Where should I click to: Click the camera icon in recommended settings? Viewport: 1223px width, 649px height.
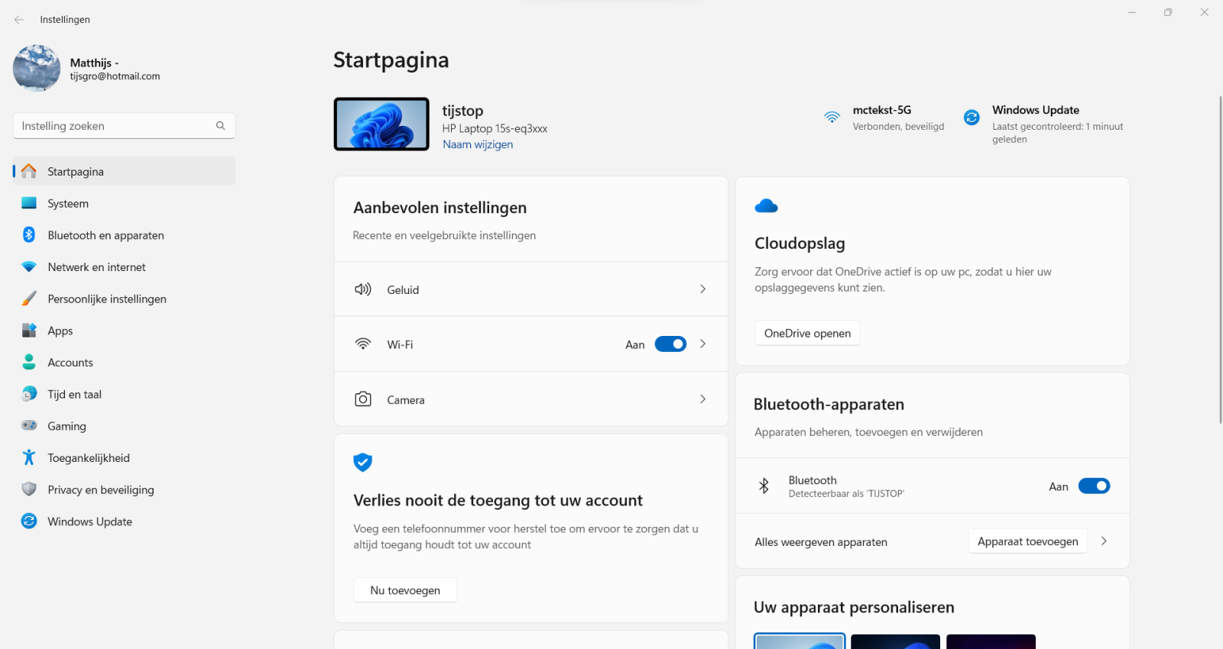point(363,399)
